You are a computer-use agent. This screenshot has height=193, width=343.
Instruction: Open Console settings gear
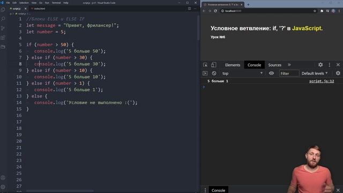tap(338, 73)
